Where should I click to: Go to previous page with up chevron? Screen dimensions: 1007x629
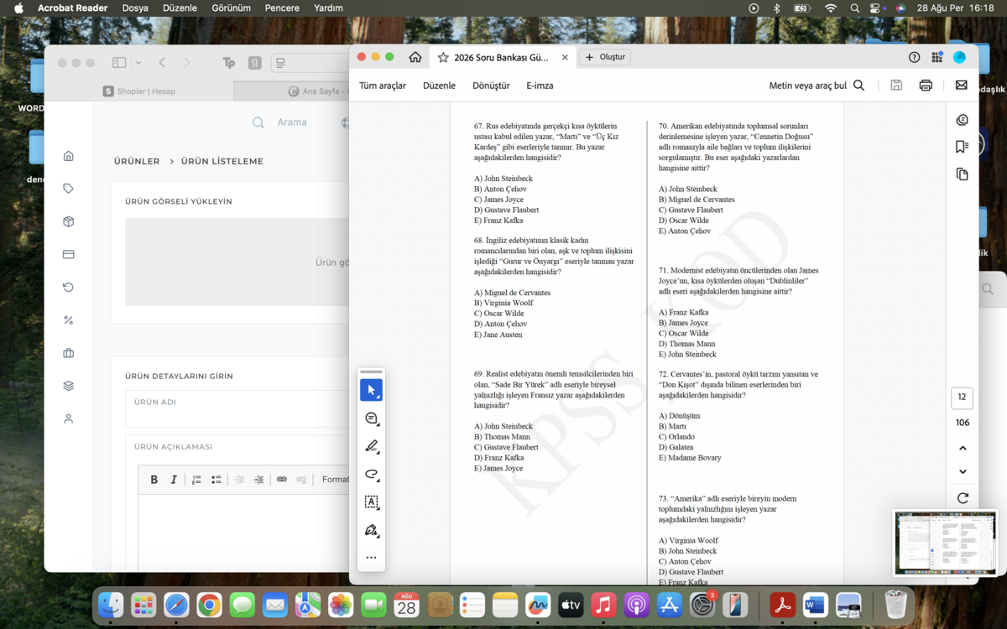(x=963, y=449)
